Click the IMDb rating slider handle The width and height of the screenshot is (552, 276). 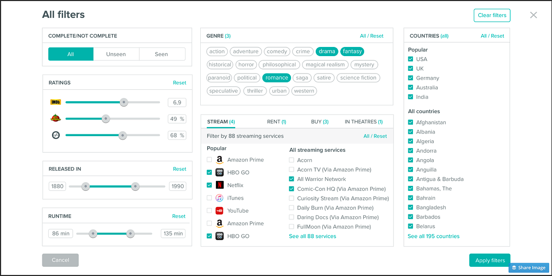click(x=123, y=102)
